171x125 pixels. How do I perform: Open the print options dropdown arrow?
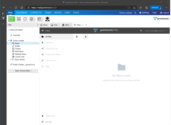click(x=35, y=19)
